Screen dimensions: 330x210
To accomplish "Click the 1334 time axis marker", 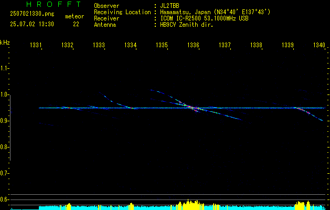I will pos(130,45).
